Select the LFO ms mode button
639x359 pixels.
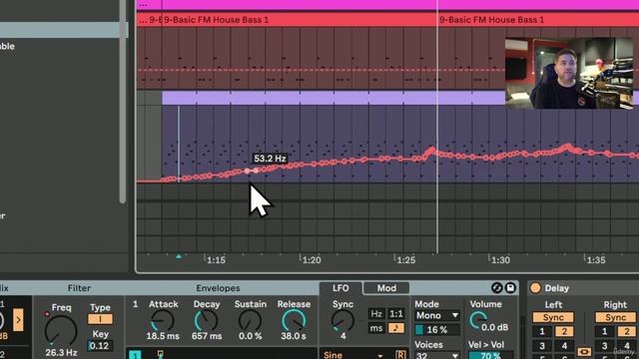pyautogui.click(x=376, y=328)
